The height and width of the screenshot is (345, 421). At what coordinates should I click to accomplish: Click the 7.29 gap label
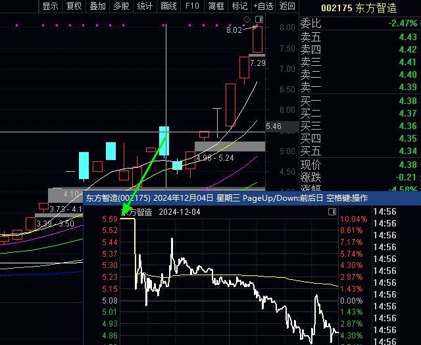tap(258, 63)
